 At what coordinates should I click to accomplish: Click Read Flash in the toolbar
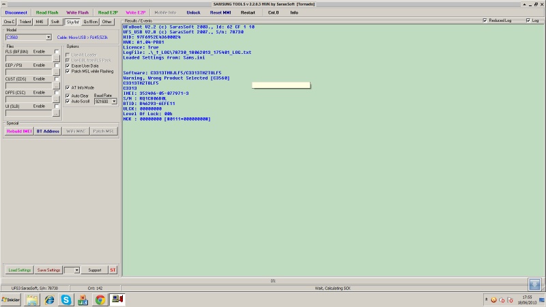click(47, 12)
